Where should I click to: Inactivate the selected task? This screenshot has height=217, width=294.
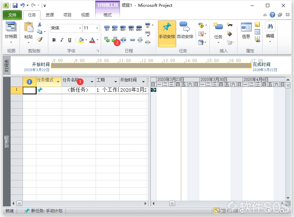pyautogui.click(x=148, y=42)
